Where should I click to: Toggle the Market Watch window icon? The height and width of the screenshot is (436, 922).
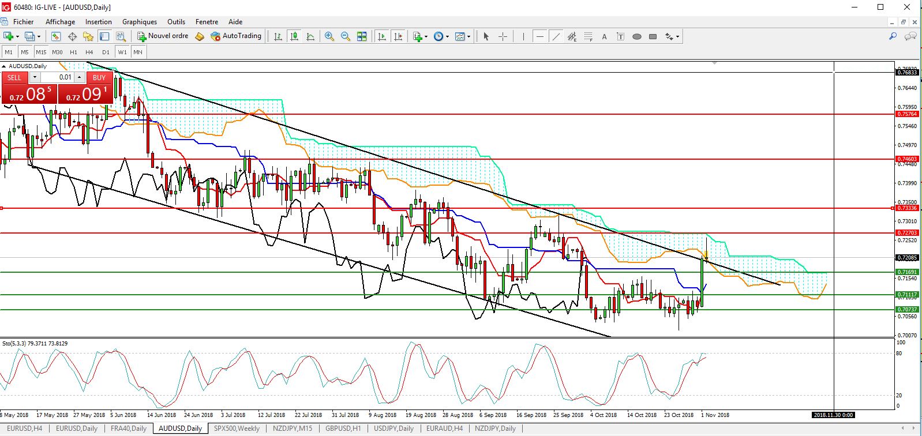[x=56, y=36]
